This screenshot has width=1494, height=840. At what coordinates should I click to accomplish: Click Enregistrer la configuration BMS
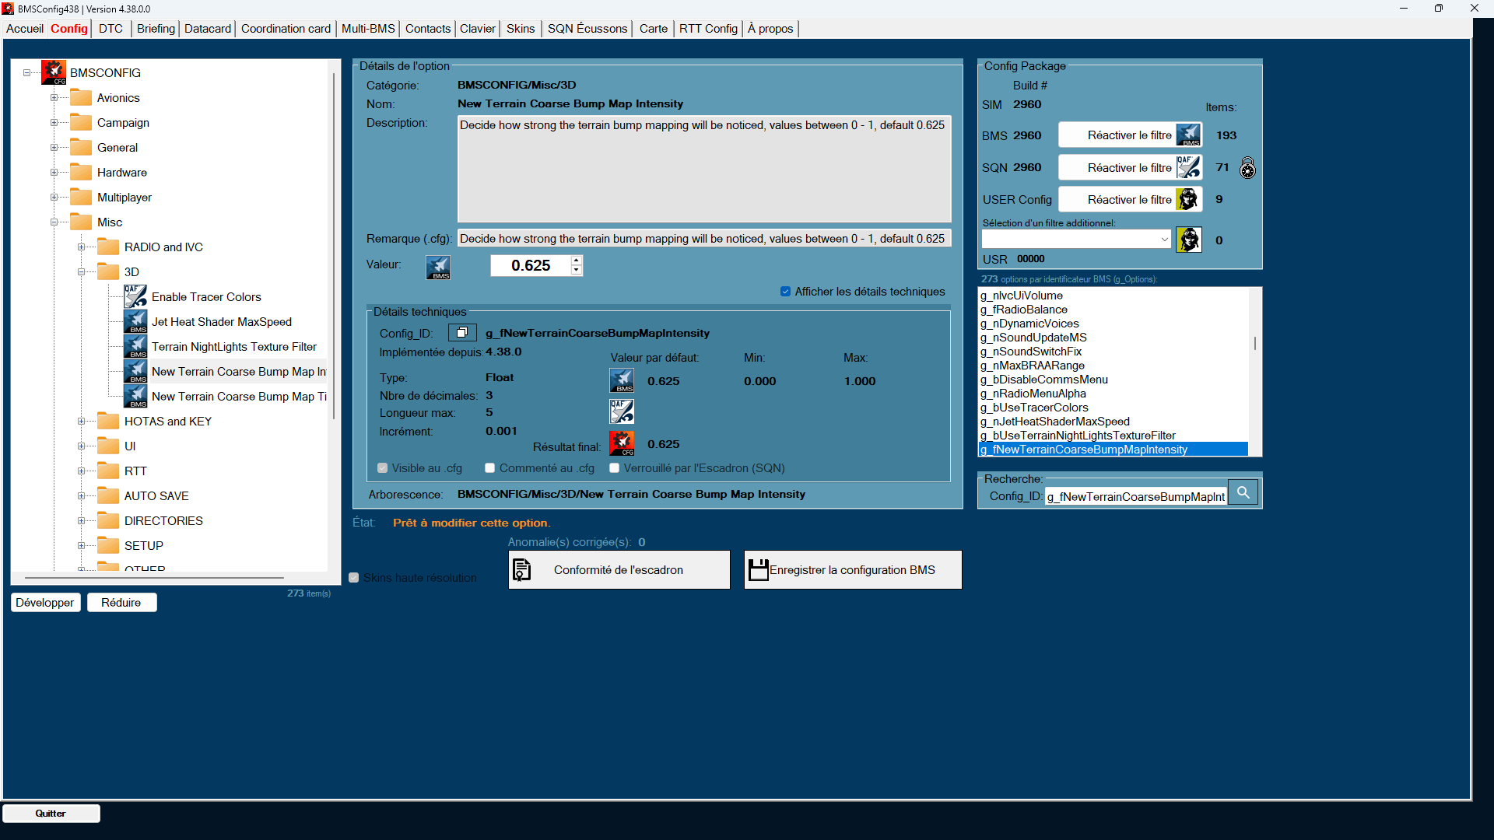[x=853, y=570]
